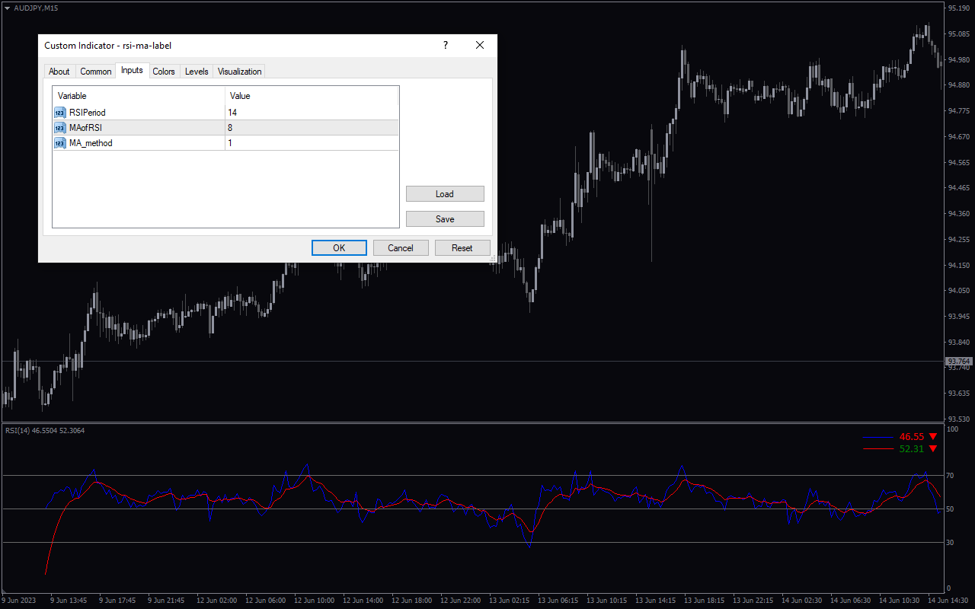Click red down arrow beside 46.55 label

coord(932,437)
